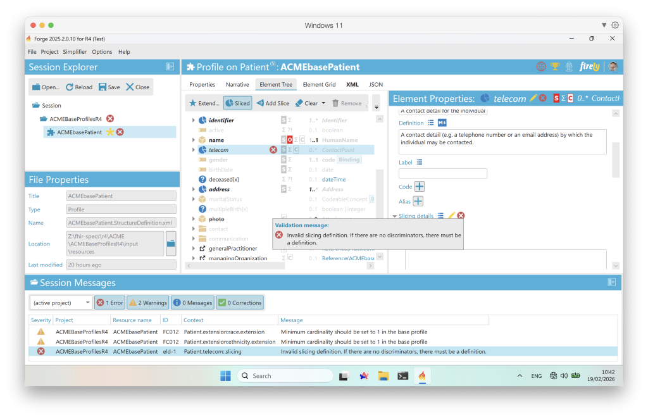The height and width of the screenshot is (419, 648).
Task: Select ACMEbasePatient in the Session tree
Action: tap(109, 132)
